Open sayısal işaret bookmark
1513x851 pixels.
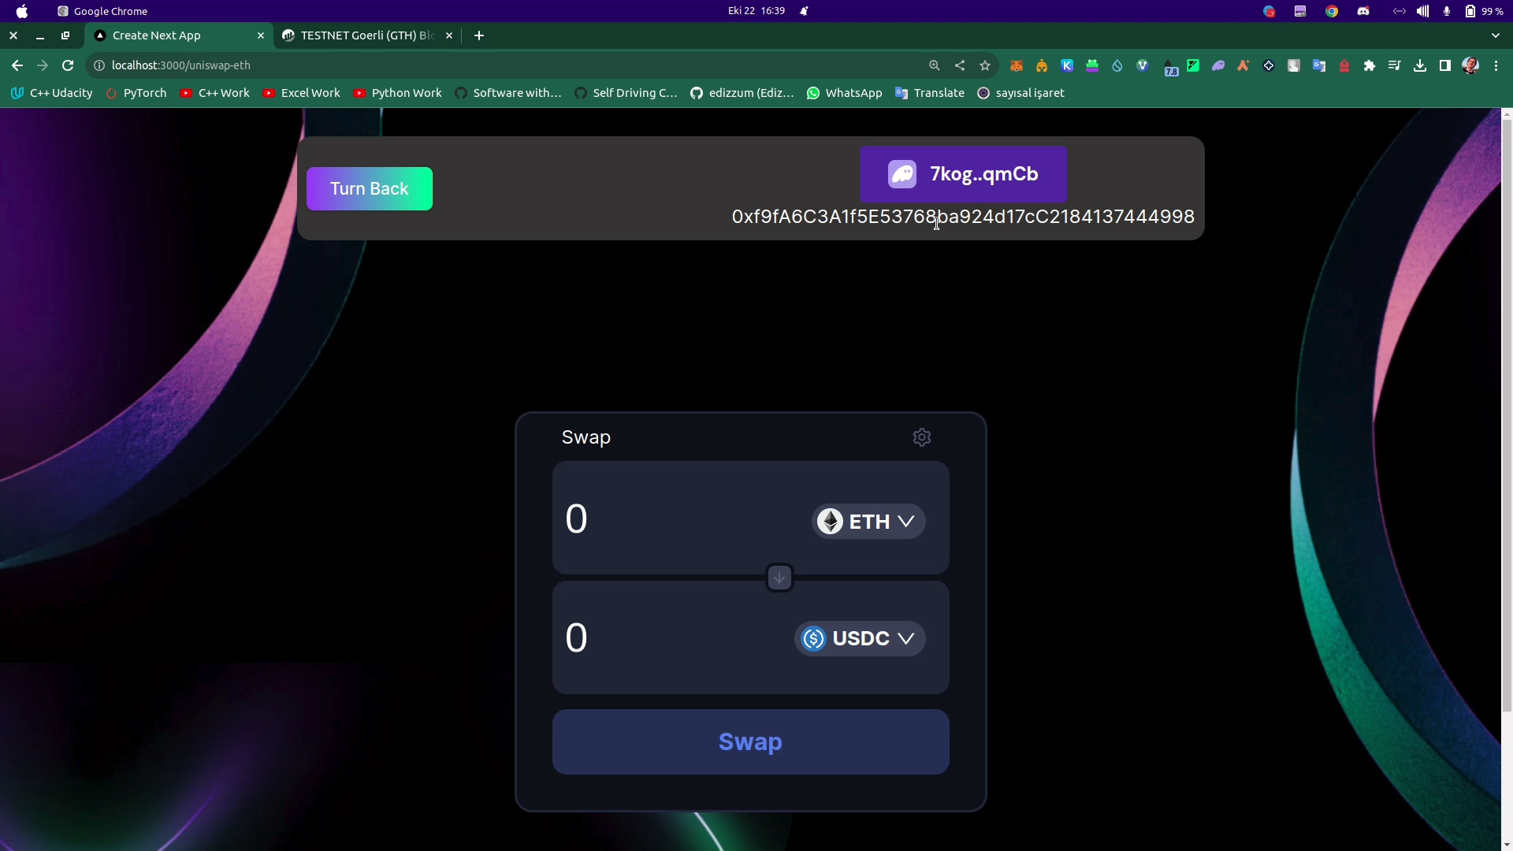[x=1021, y=93]
